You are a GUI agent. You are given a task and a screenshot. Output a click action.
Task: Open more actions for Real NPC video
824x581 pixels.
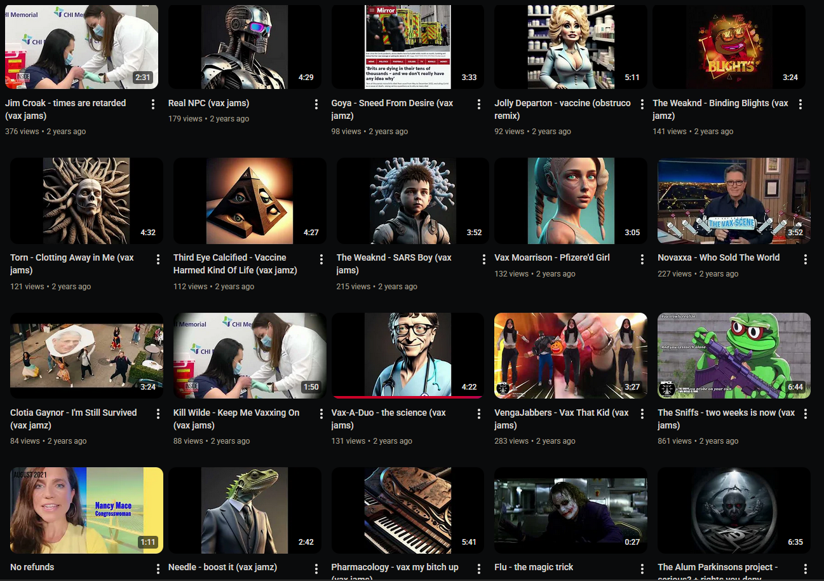pos(316,104)
